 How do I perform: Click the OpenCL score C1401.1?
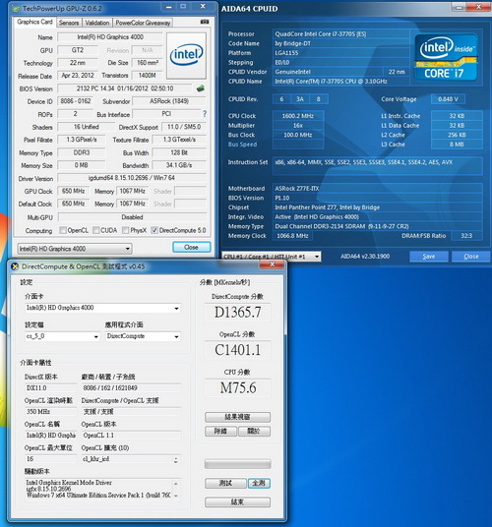237,350
